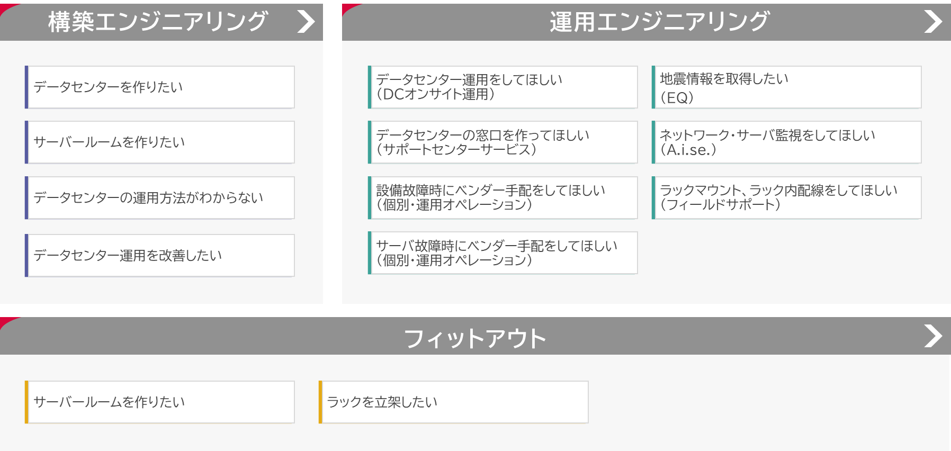Open サーバ故障時にベンダー手配をしてほしい
Viewport: 951px width, 451px height.
[x=503, y=253]
